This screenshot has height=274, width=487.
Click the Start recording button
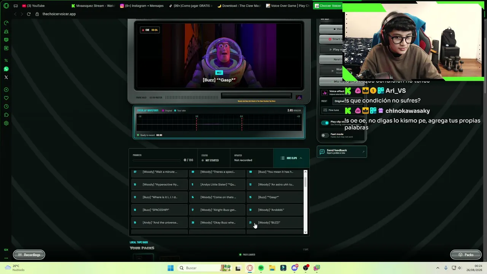coord(331,39)
